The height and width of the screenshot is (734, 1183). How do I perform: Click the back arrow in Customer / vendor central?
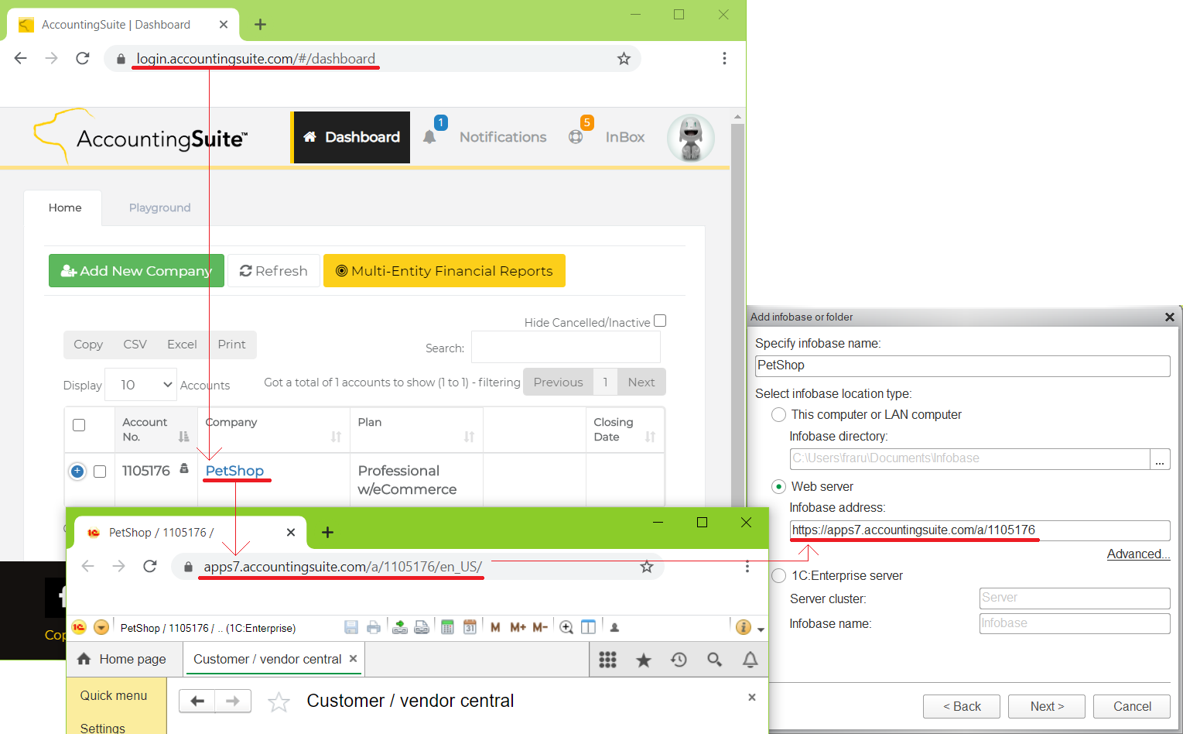tap(197, 701)
